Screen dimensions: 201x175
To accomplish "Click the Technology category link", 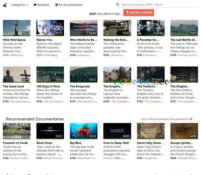I will tap(51, 55).
